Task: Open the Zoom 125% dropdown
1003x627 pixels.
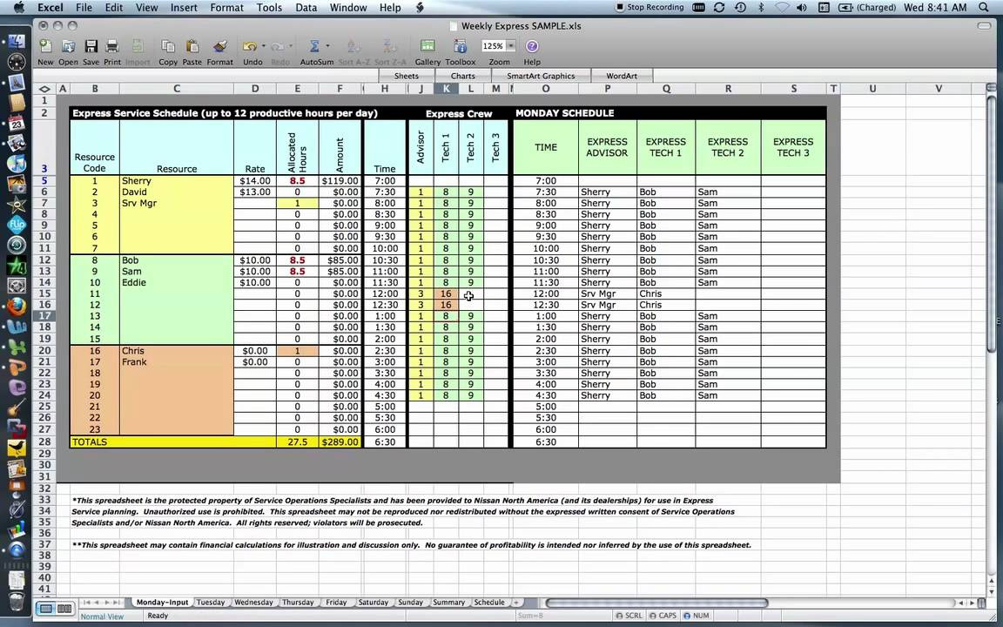Action: [509, 46]
